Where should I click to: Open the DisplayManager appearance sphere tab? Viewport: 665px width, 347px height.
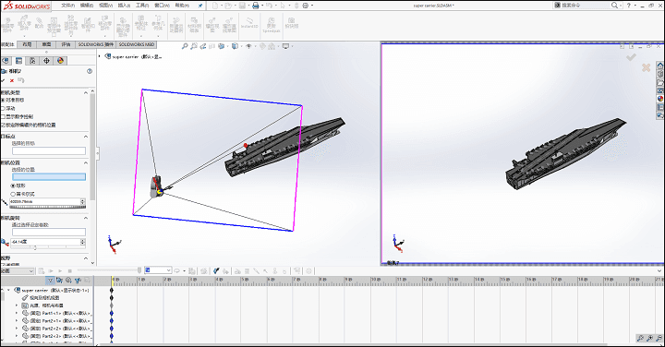point(60,61)
